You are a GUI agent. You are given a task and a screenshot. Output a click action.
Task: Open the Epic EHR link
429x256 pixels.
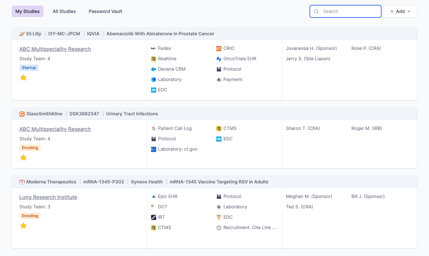click(x=168, y=196)
